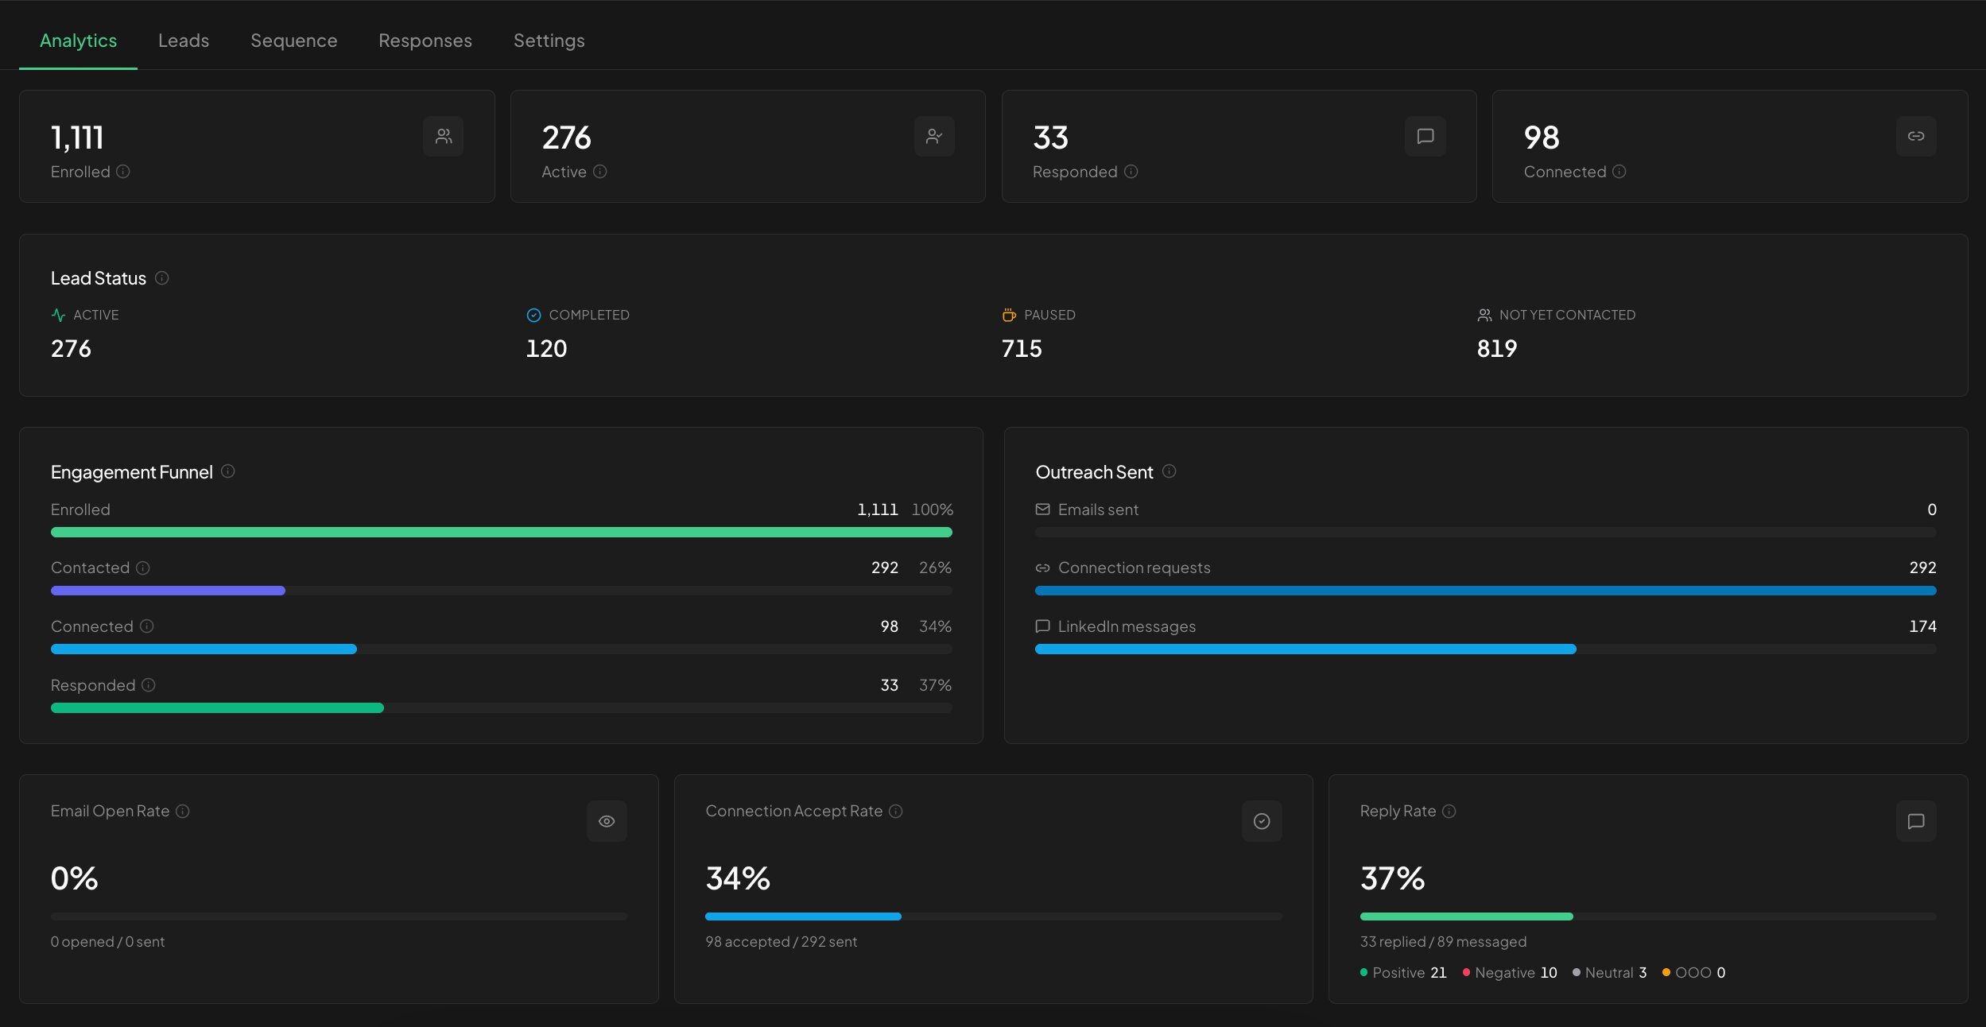Click the Email Open Rate info icon
Image resolution: width=1986 pixels, height=1027 pixels.
[x=183, y=812]
